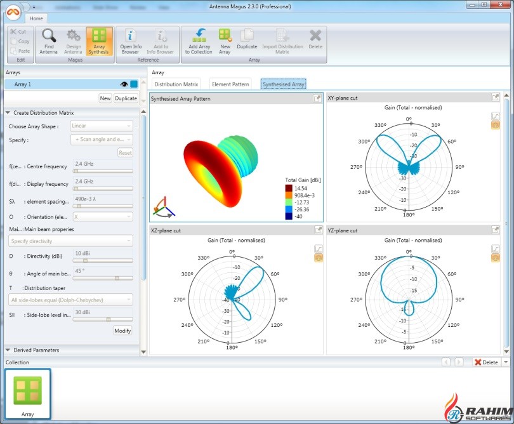Click the Modify button
Image resolution: width=514 pixels, height=424 pixels.
pyautogui.click(x=122, y=331)
